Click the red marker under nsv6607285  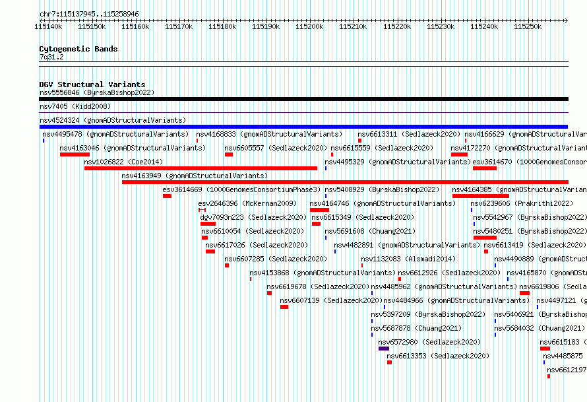(227, 265)
